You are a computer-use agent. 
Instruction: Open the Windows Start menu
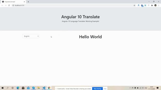coord(3,88)
